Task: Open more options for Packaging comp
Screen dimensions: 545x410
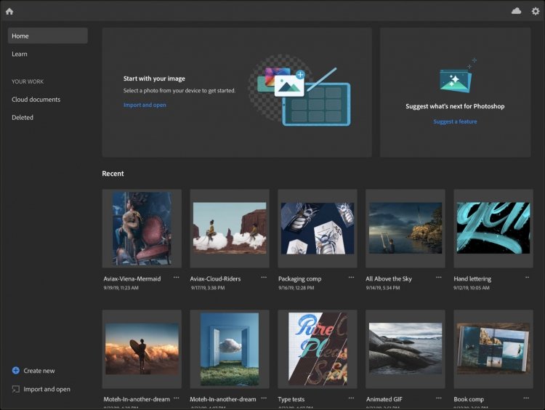Action: point(352,277)
